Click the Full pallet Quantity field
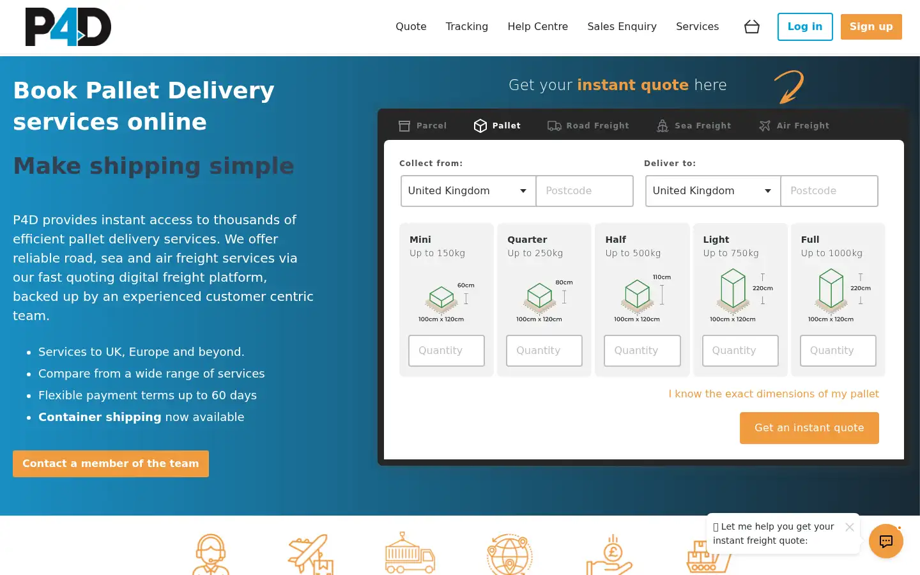920x575 pixels. [838, 351]
